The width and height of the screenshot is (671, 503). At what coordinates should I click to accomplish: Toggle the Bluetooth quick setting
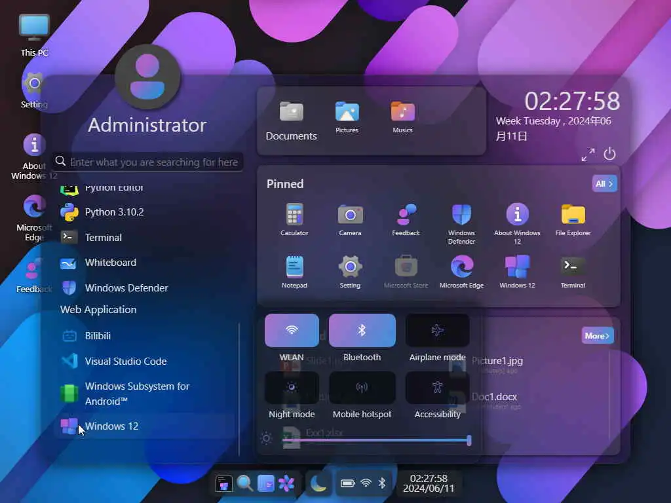click(362, 330)
